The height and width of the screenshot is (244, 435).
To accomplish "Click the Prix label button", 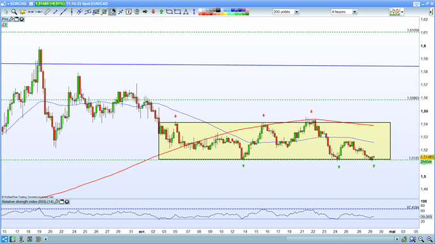I will point(5,19).
